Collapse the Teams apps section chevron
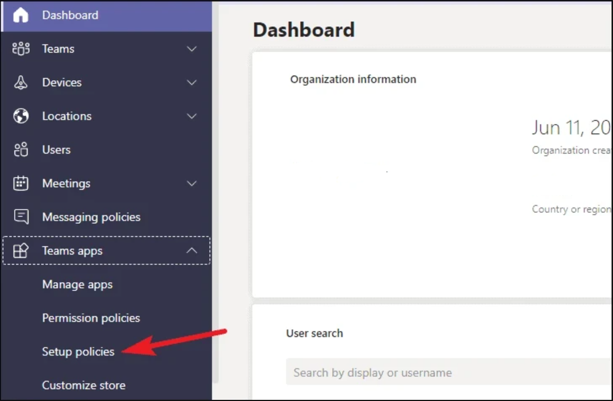 pyautogui.click(x=192, y=251)
